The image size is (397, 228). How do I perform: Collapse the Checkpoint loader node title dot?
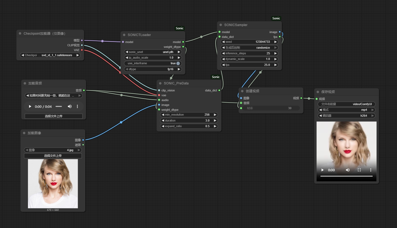tap(20, 34)
